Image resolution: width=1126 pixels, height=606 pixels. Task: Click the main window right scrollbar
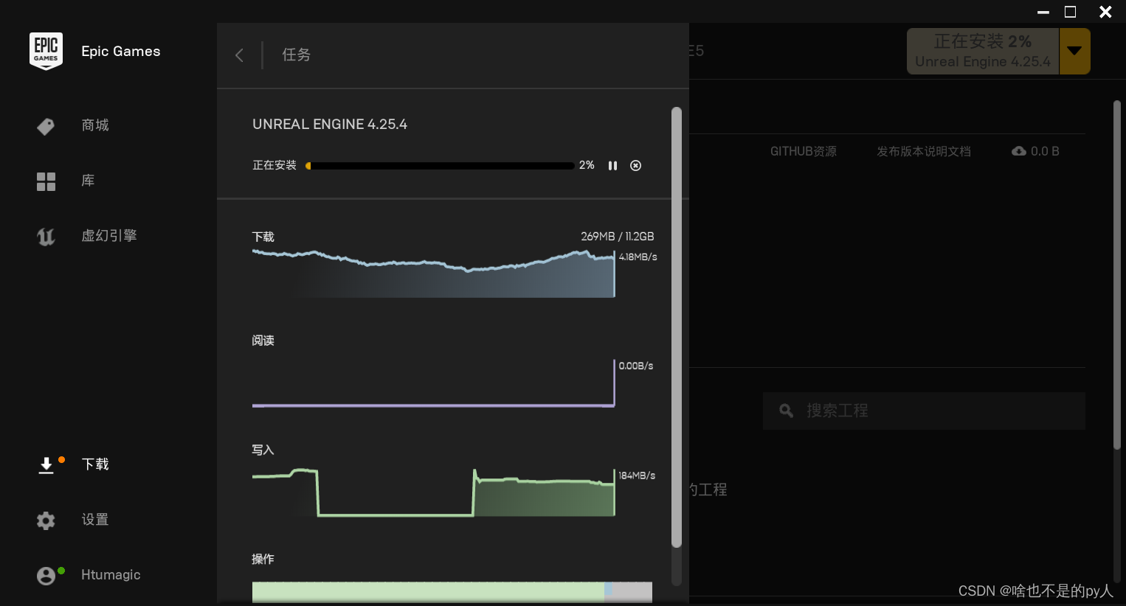[x=1117, y=274]
